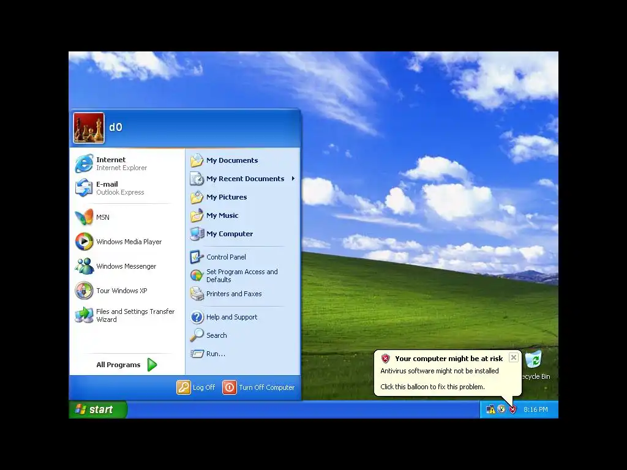Open Files and Settings Transfer Wizard icon
Image resolution: width=627 pixels, height=470 pixels.
[x=84, y=315]
